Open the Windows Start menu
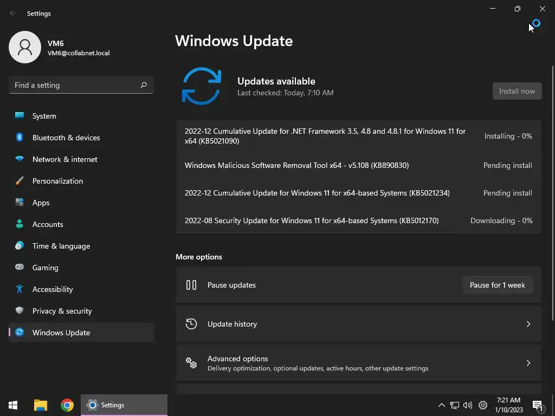This screenshot has height=416, width=555. (x=13, y=405)
